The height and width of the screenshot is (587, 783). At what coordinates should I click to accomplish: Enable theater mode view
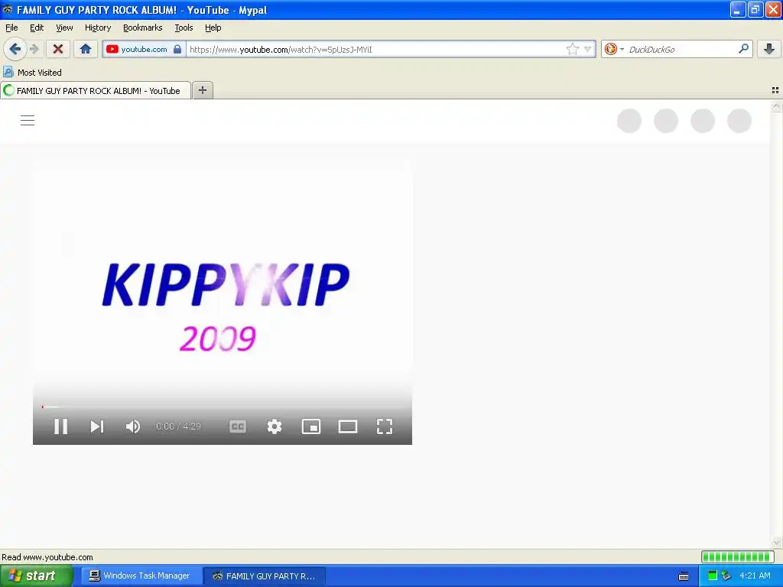[348, 426]
